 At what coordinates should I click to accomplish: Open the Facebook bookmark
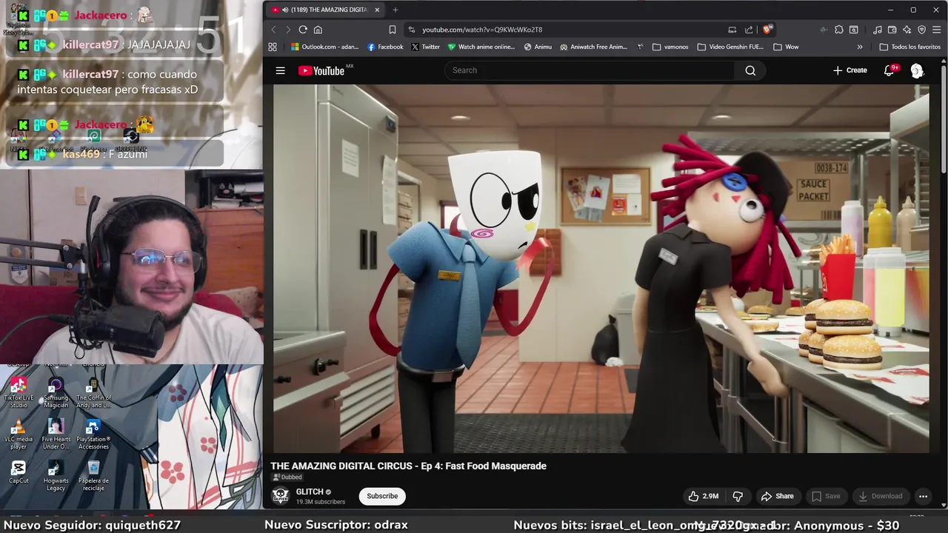click(385, 47)
